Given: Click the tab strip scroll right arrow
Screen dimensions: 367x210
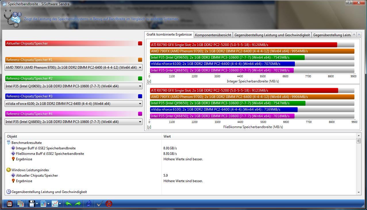Looking at the screenshot, I should pos(359,34).
